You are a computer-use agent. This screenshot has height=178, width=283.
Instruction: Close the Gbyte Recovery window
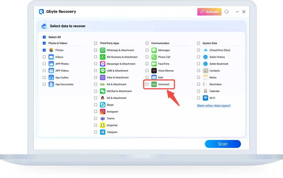pyautogui.click(x=244, y=12)
